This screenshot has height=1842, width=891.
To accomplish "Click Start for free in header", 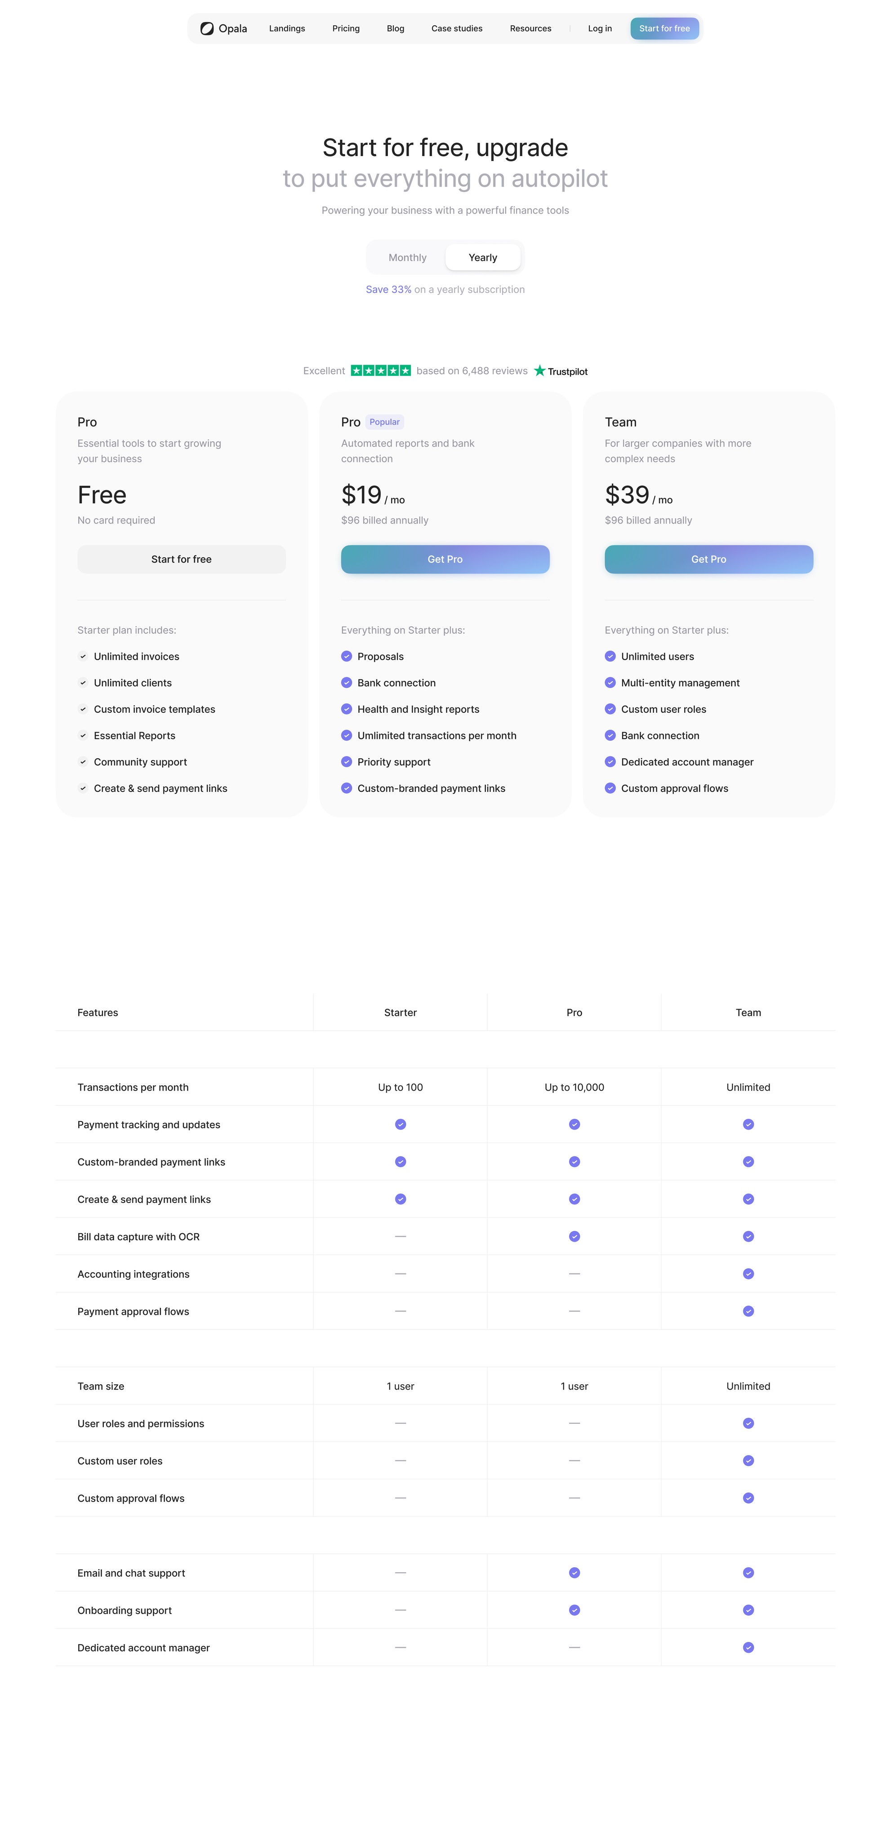I will [x=664, y=29].
